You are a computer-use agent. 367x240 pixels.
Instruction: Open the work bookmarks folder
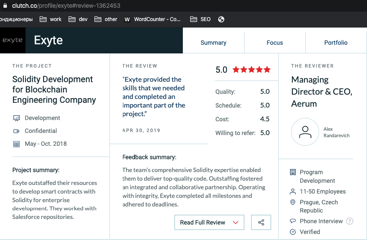[x=50, y=19]
